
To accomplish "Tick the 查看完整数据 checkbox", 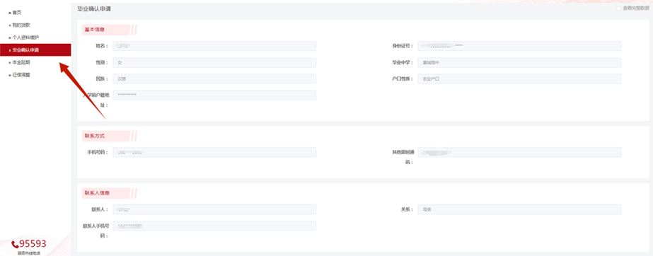I will [619, 8].
